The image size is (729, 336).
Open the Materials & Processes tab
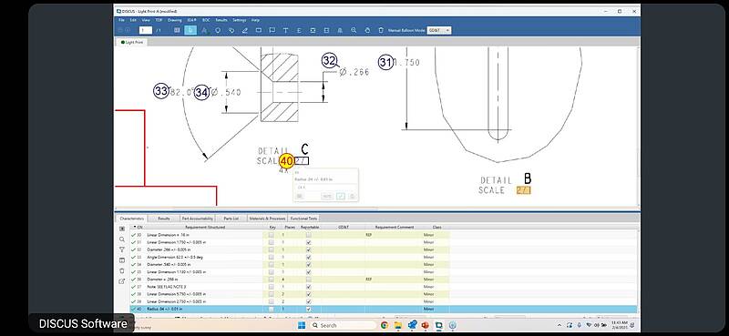click(x=267, y=218)
